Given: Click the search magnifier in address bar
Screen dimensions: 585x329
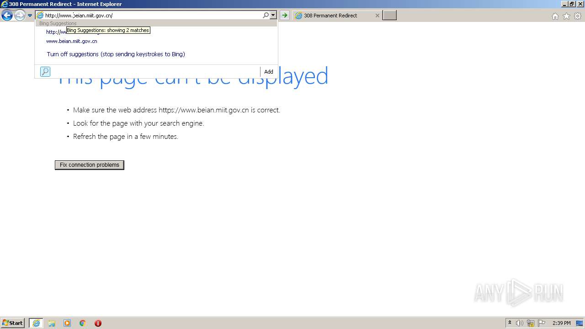Looking at the screenshot, I should (266, 16).
